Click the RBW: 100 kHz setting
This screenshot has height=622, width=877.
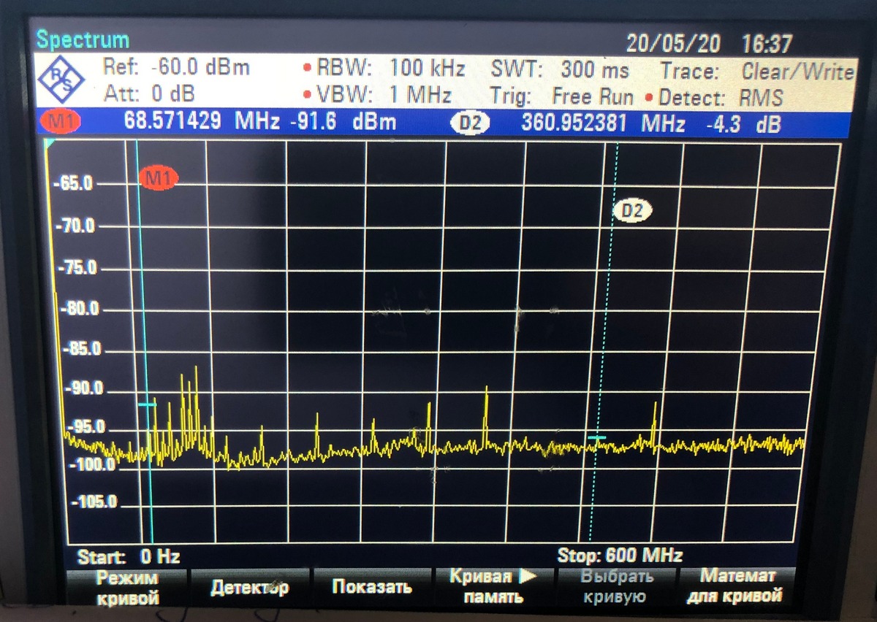(x=384, y=69)
